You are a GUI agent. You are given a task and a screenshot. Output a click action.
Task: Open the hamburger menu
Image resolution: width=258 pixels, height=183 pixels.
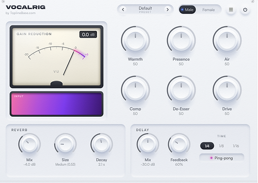[x=231, y=10]
